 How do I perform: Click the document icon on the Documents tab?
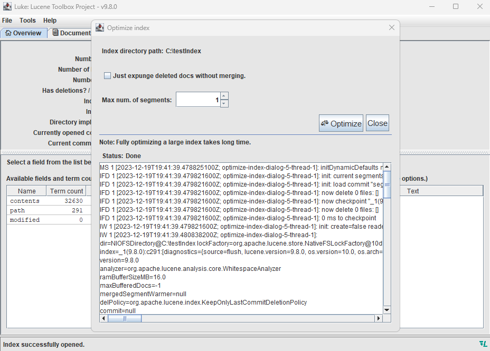click(x=55, y=32)
